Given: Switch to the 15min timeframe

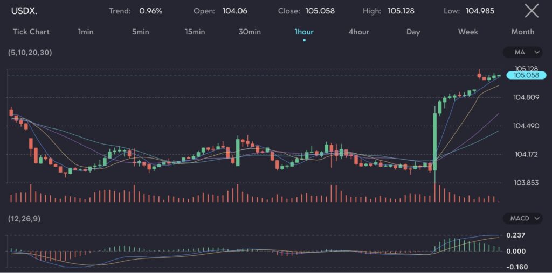Looking at the screenshot, I should (x=195, y=32).
